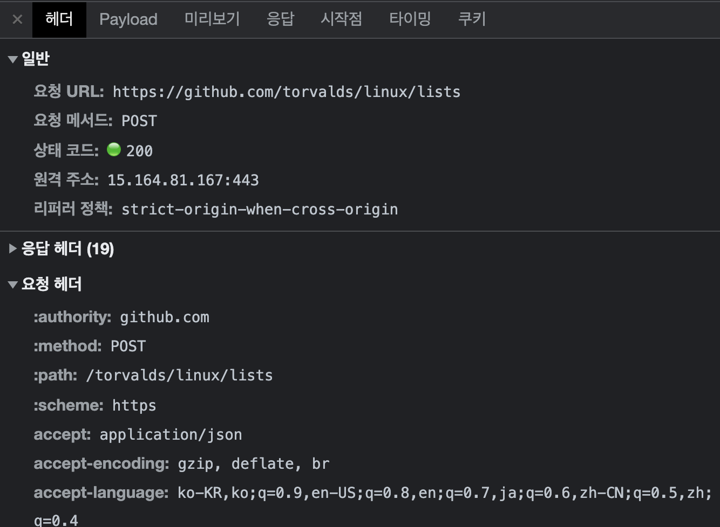The height and width of the screenshot is (527, 720).
Task: Click the 상태 코드 label
Action: coord(66,150)
